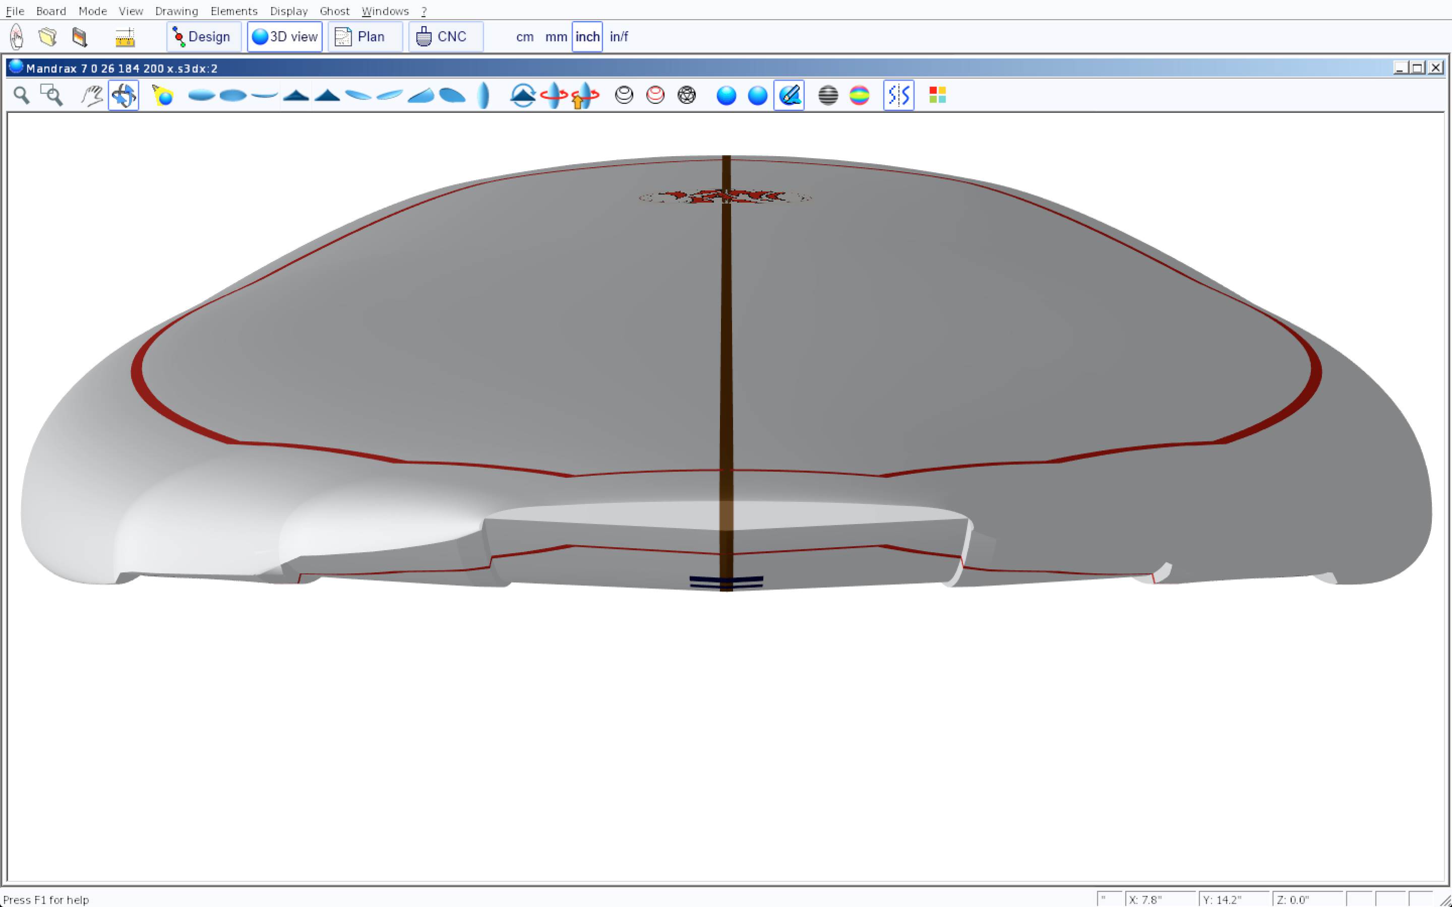Click the vertical board view icon

click(483, 95)
